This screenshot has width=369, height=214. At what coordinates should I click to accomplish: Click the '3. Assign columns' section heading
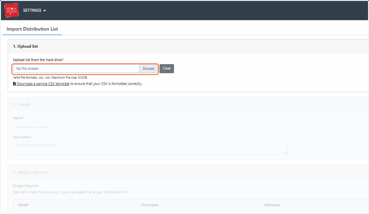click(x=30, y=172)
